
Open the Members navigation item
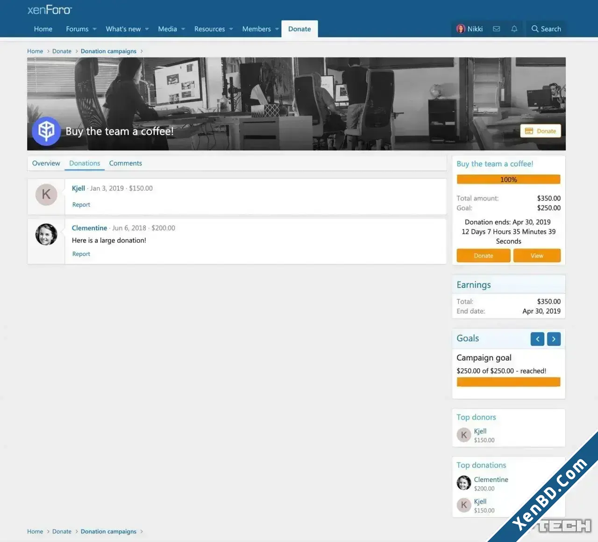(x=256, y=29)
